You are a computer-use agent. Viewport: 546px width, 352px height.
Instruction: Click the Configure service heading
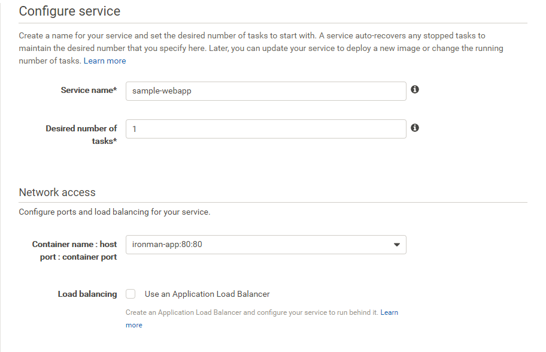click(69, 11)
